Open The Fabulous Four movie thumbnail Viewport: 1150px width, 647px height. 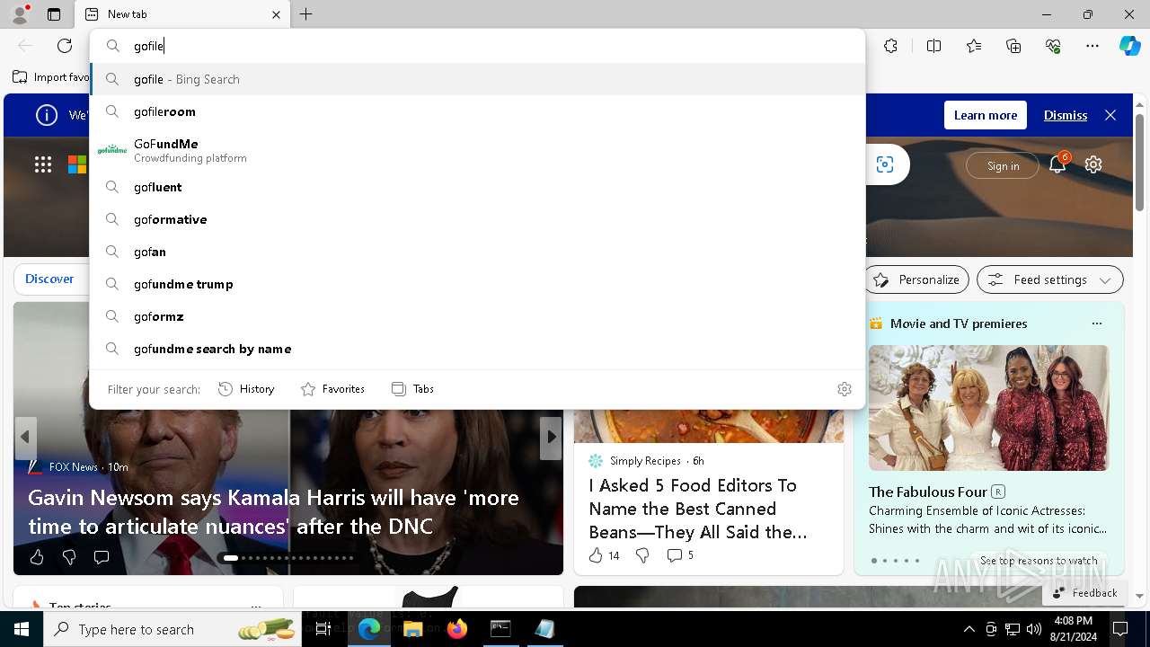pyautogui.click(x=988, y=408)
